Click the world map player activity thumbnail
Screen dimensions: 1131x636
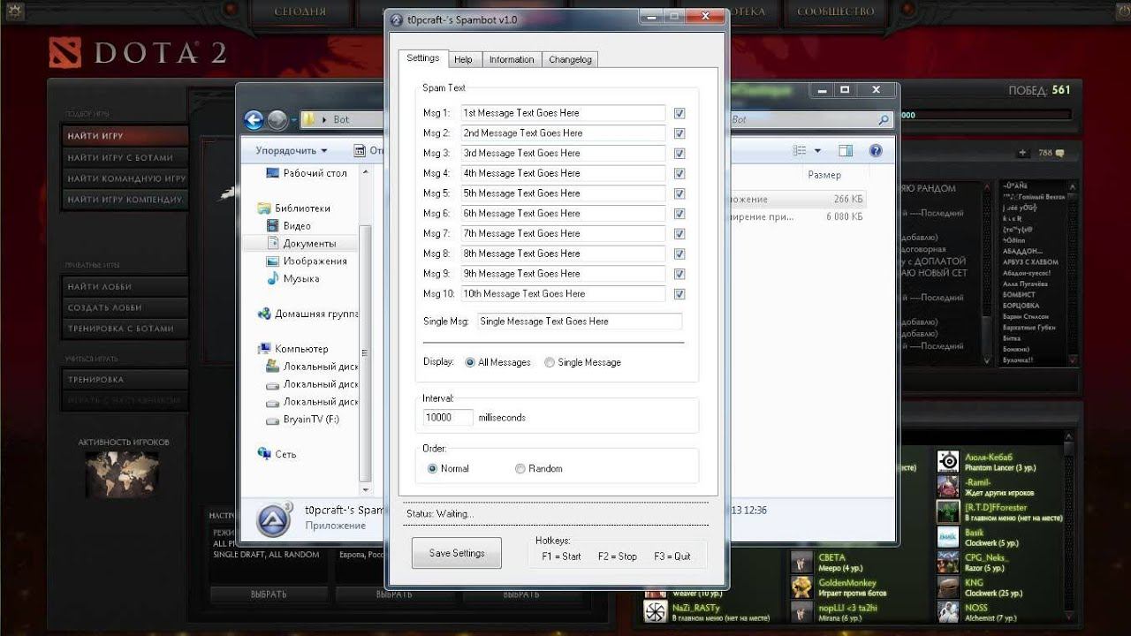[x=122, y=474]
